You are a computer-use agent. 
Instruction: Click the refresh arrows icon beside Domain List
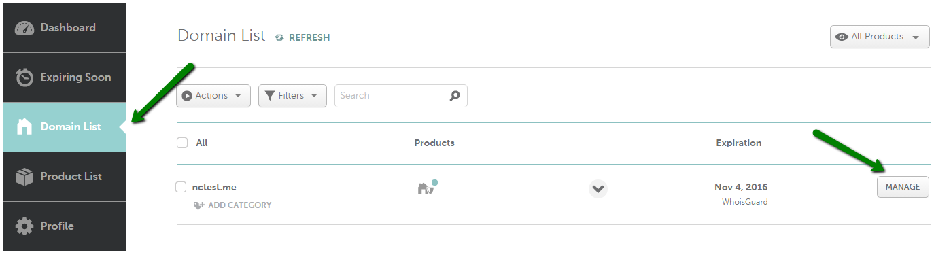tap(279, 38)
